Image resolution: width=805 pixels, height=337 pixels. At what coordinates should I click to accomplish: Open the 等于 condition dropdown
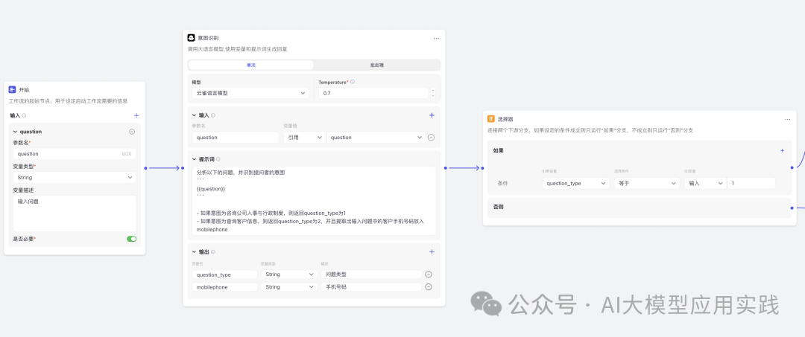647,183
